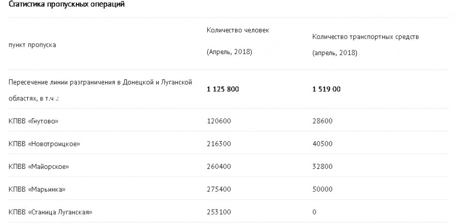Click the total vehicles value 1 519 00

[x=326, y=89]
